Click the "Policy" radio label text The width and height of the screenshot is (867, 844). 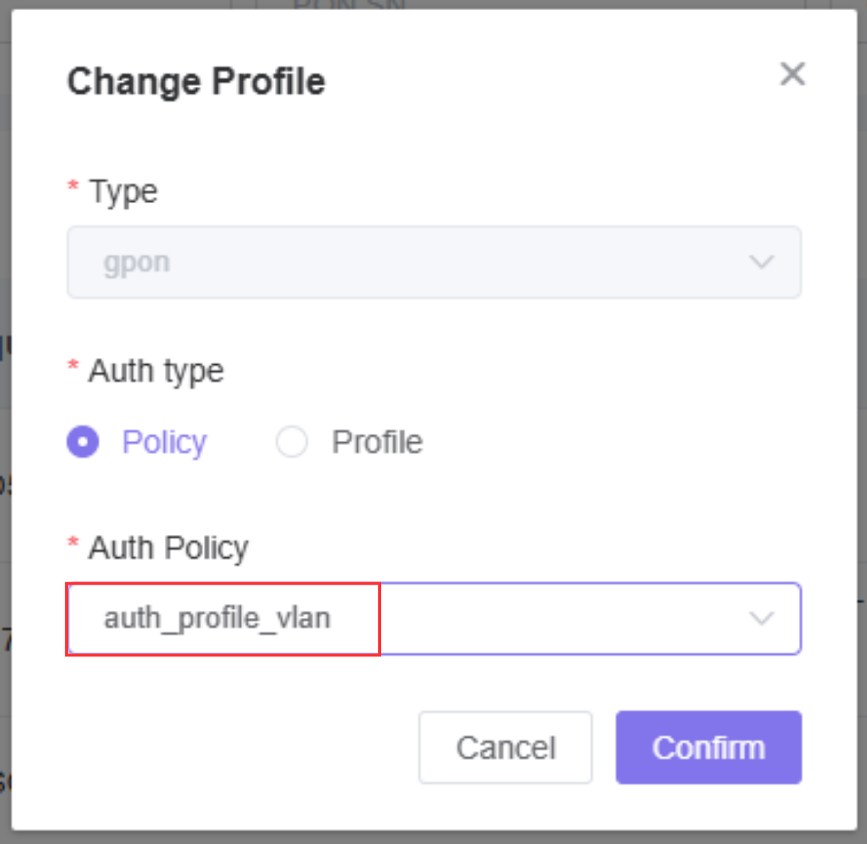click(164, 443)
